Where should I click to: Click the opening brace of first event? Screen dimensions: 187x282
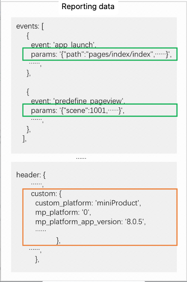coord(28,36)
